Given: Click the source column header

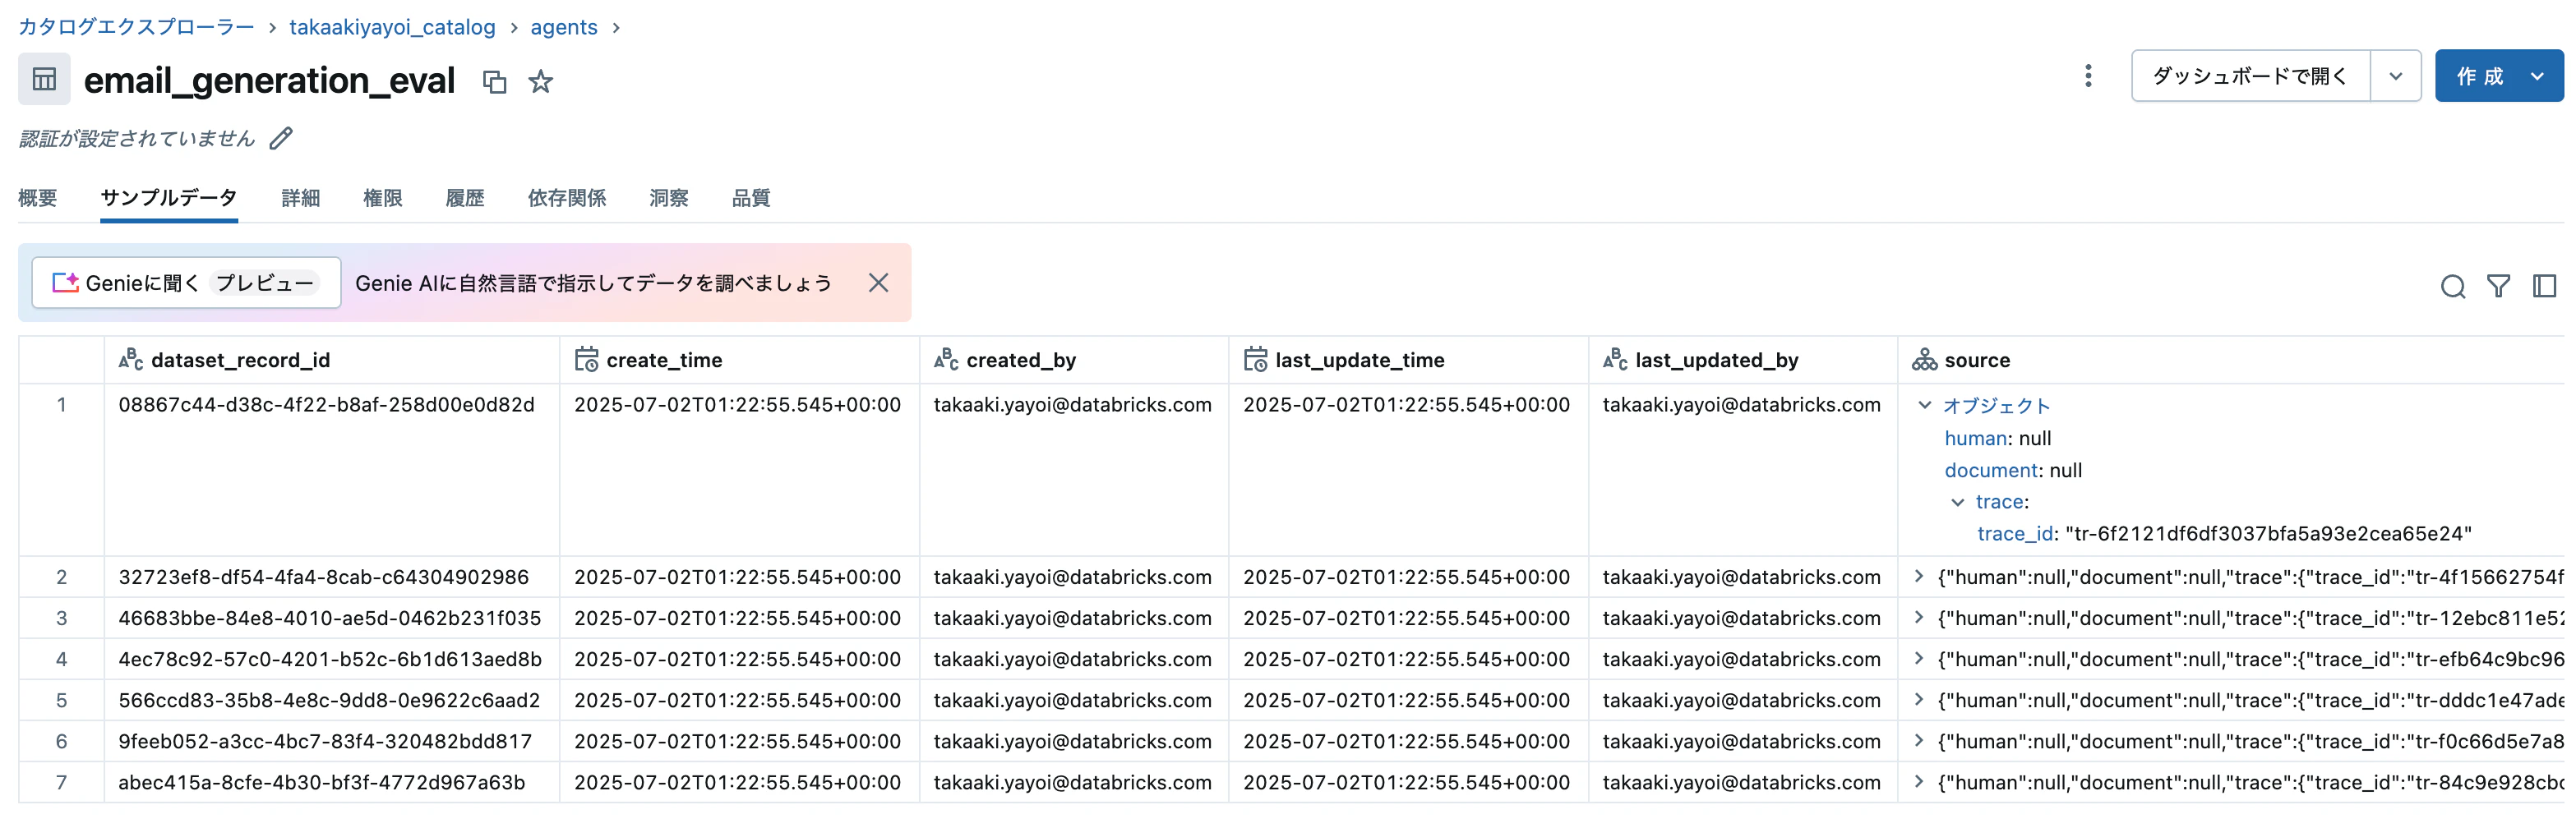Looking at the screenshot, I should [x=2231, y=360].
